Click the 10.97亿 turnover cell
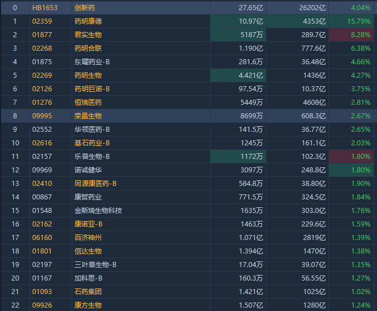Image resolution: width=377 pixels, height=311 pixels. click(238, 21)
